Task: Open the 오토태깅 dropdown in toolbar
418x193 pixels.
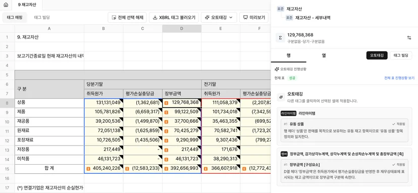Action: [219, 18]
